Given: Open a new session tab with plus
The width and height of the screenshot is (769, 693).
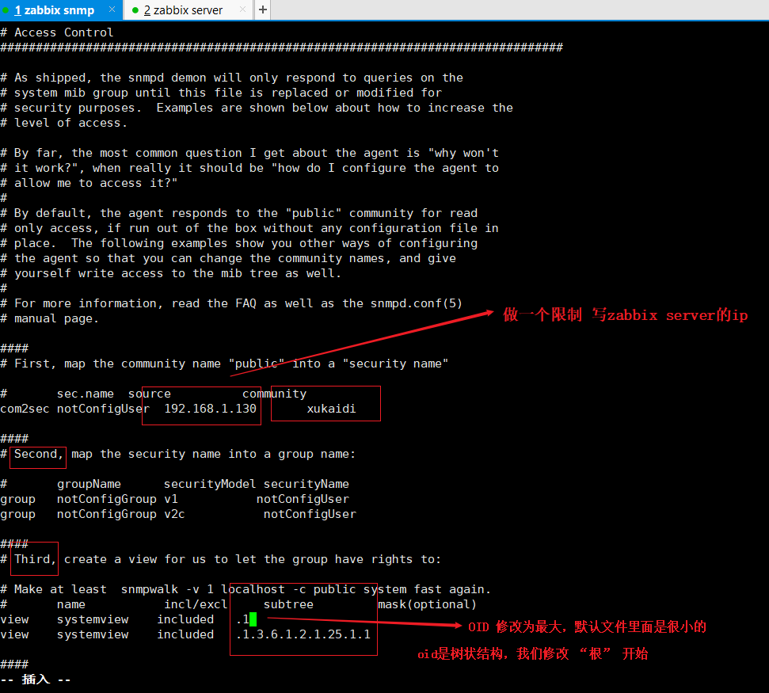Looking at the screenshot, I should 263,10.
